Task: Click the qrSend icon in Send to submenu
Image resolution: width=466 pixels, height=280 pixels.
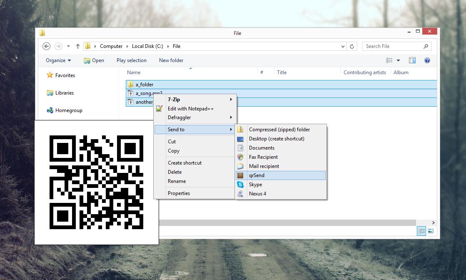Action: [240, 175]
